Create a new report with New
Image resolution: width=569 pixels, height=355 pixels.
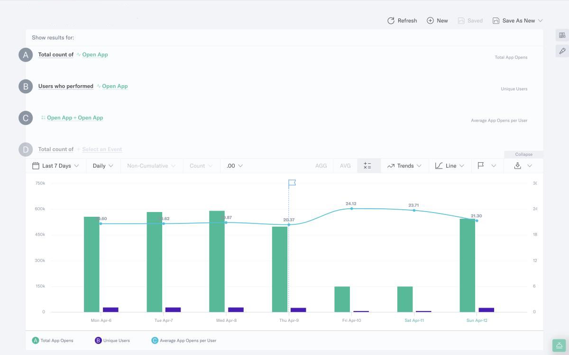pyautogui.click(x=437, y=21)
